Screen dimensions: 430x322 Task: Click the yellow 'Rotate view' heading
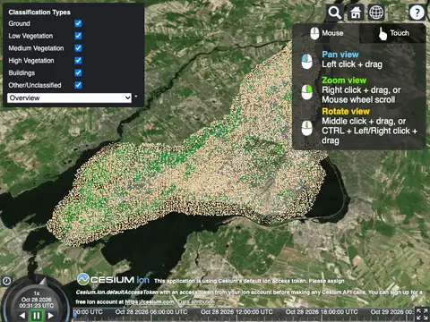[346, 112]
